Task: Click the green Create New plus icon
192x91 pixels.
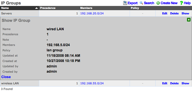Action: 158,3
